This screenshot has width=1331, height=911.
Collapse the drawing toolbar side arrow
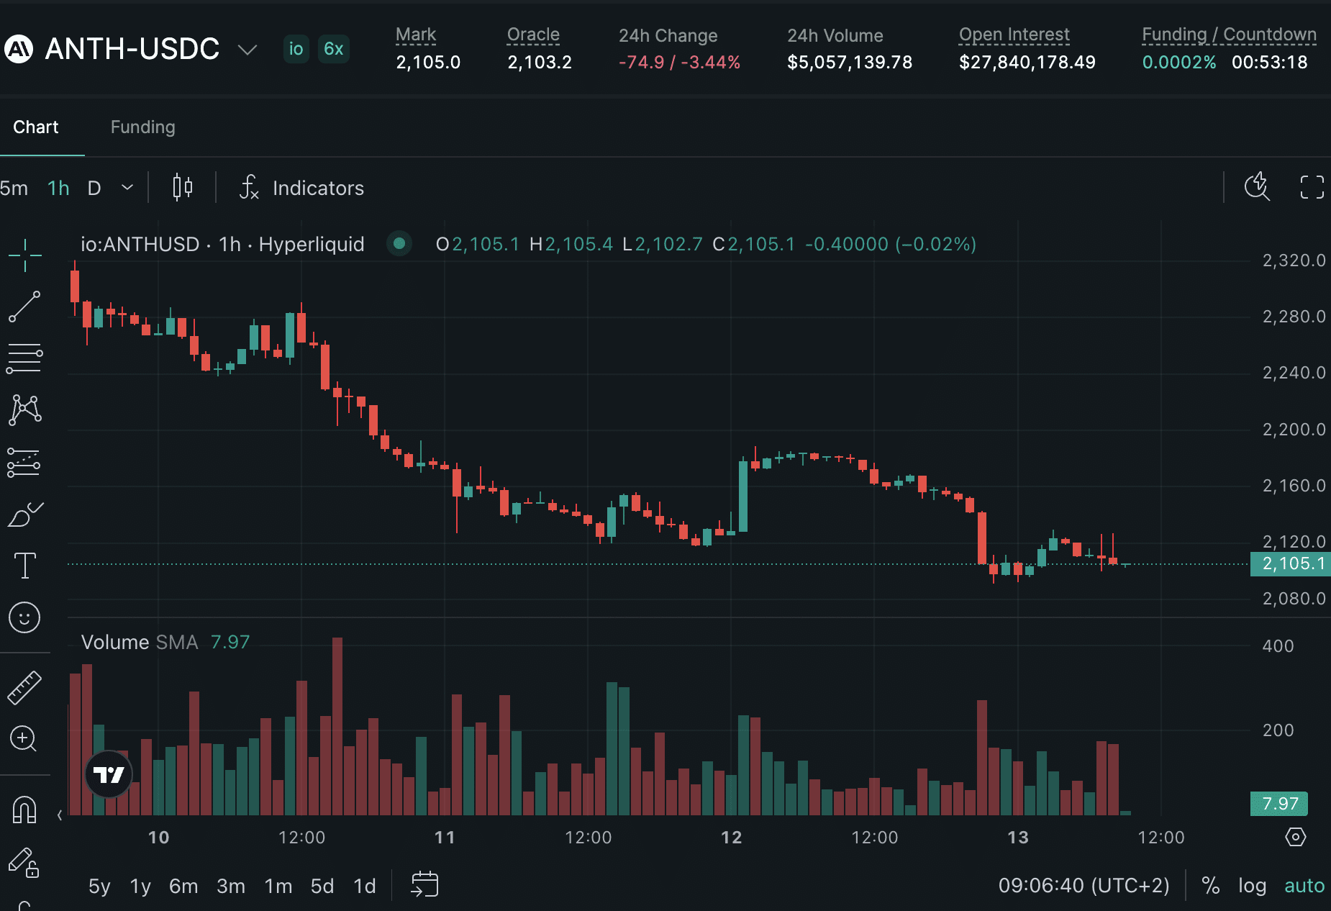coord(60,815)
